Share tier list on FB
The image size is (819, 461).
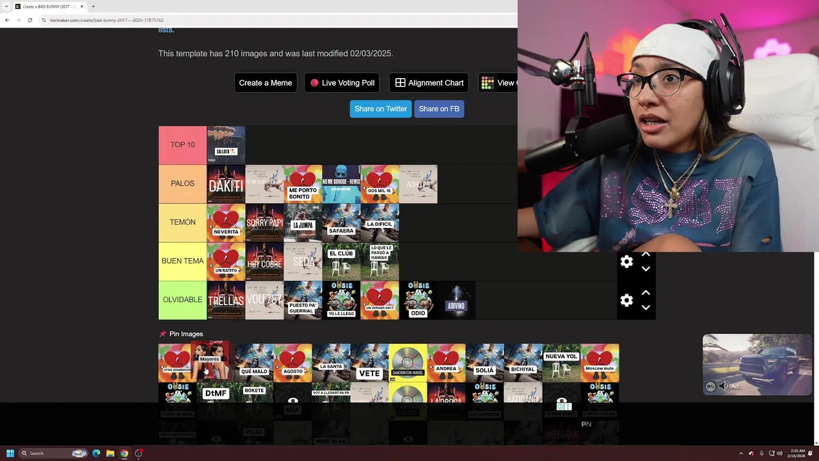[439, 109]
